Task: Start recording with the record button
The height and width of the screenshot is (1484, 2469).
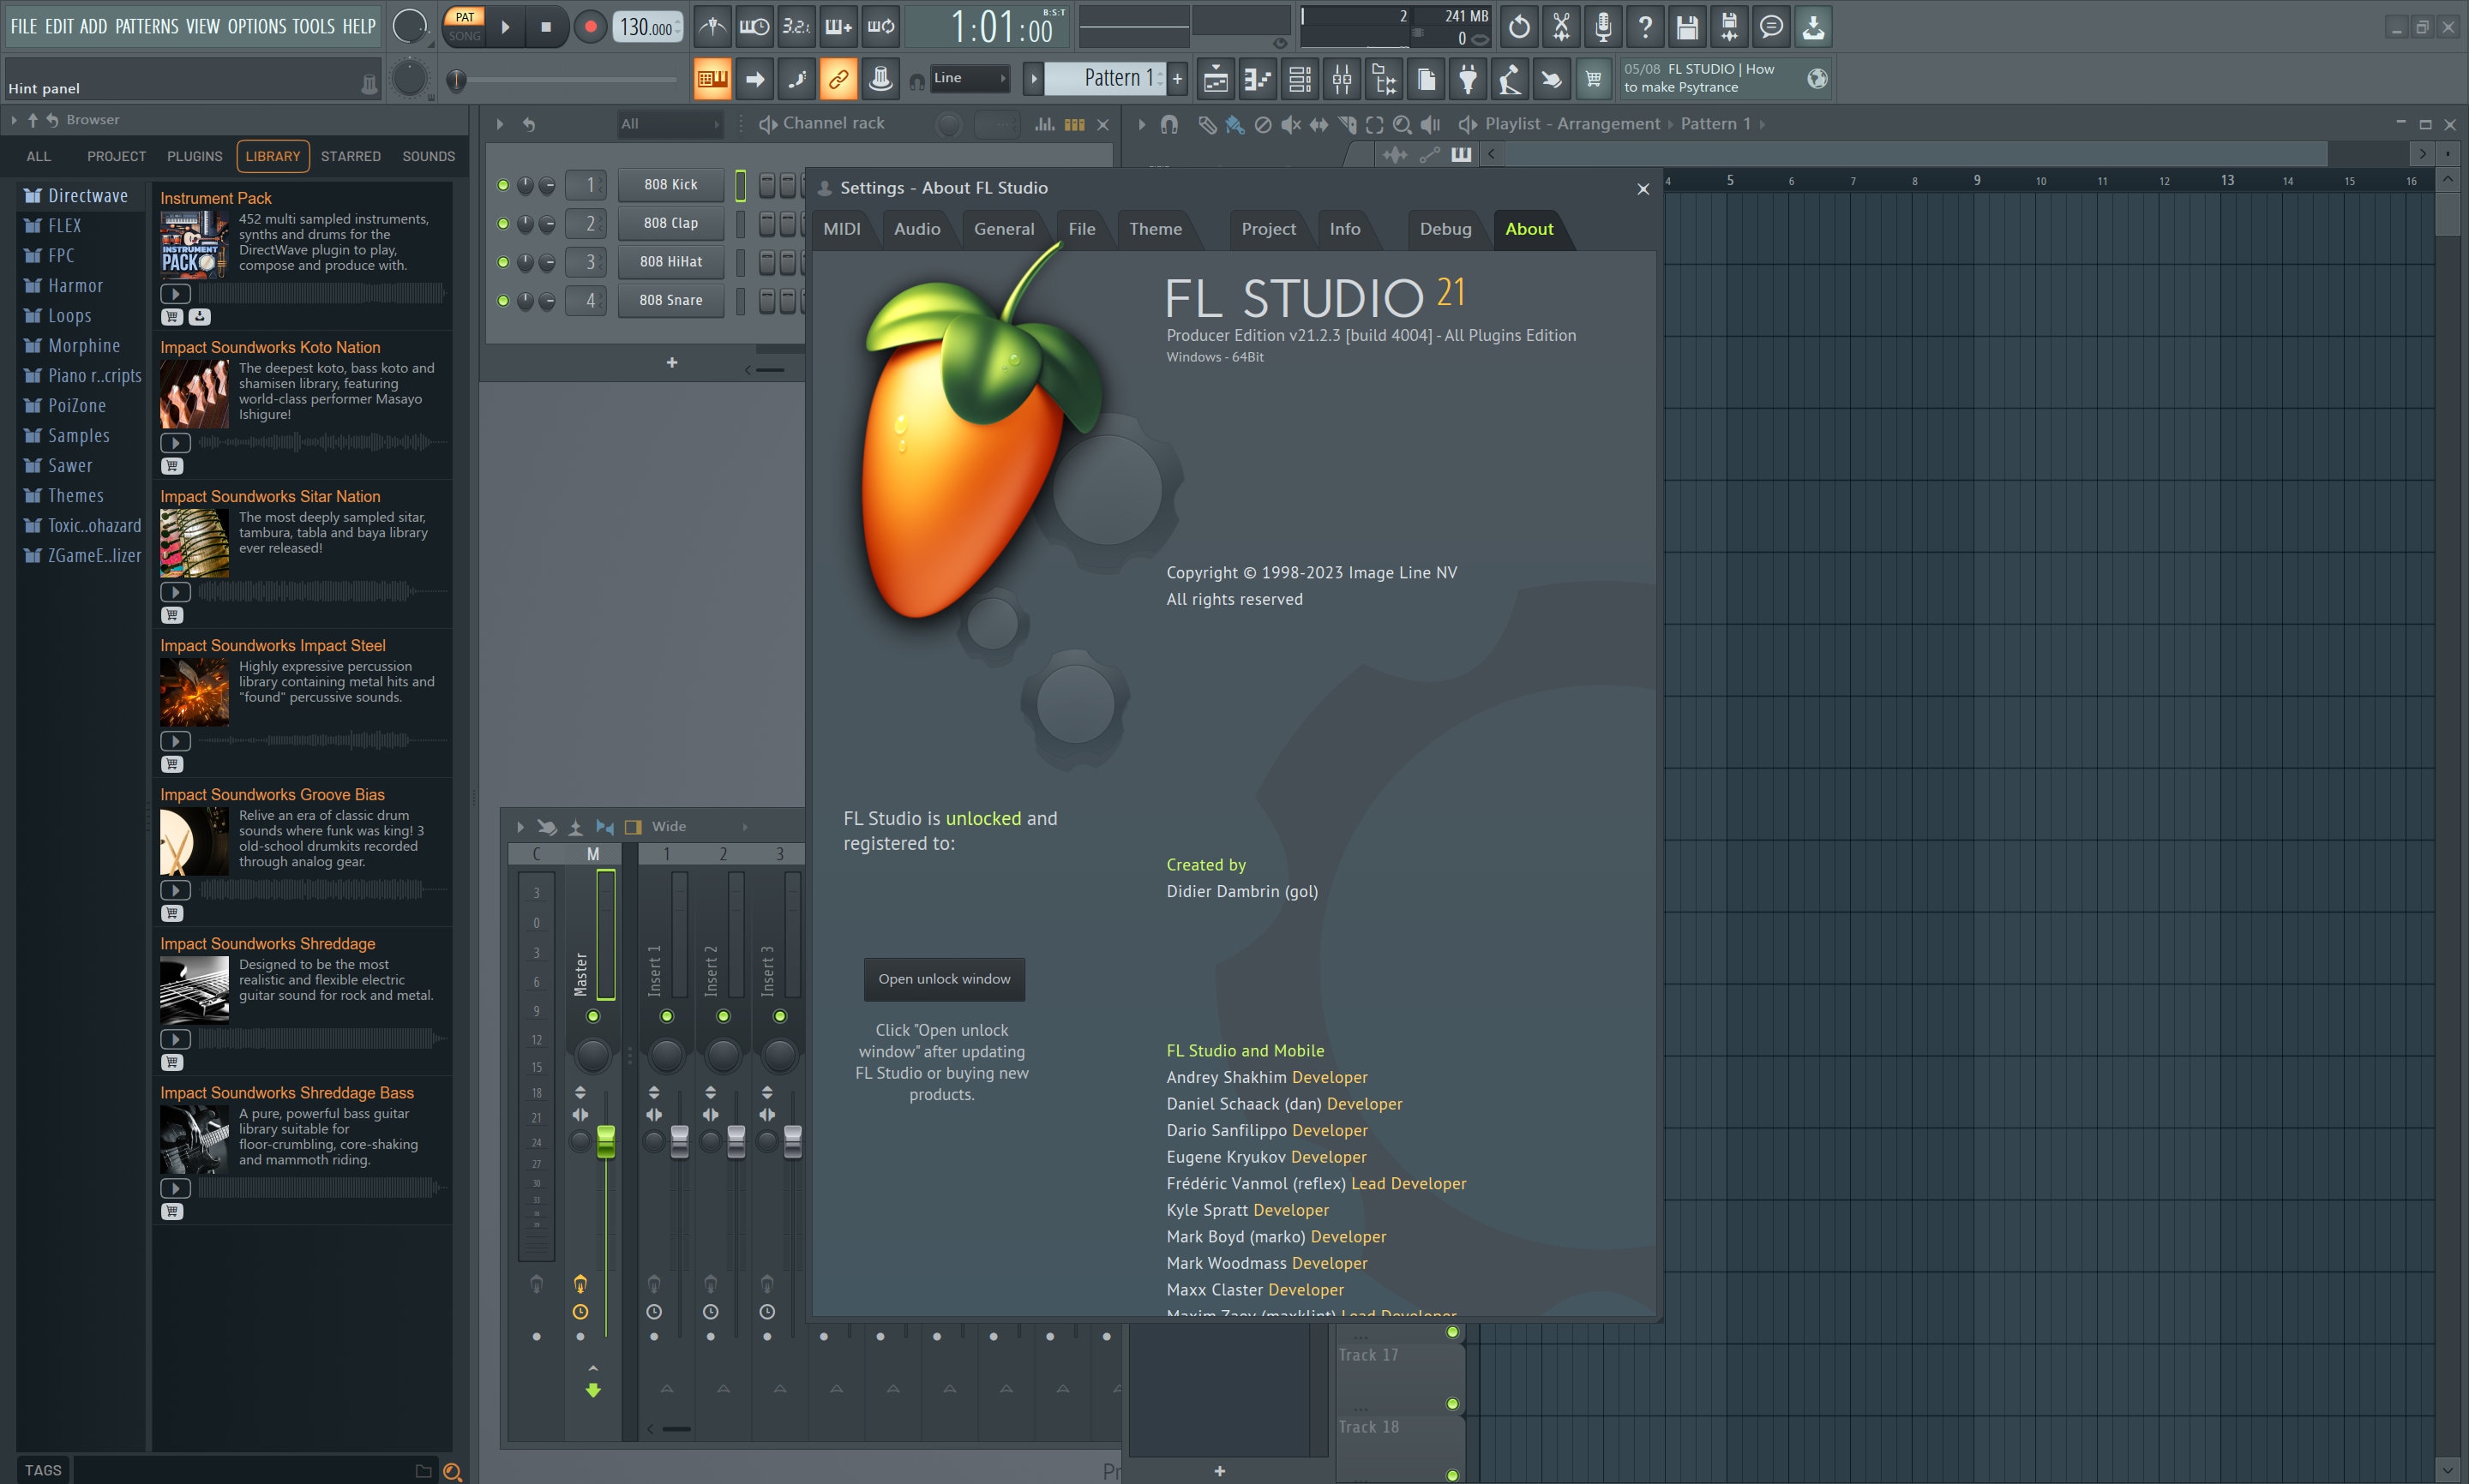Action: (x=590, y=27)
